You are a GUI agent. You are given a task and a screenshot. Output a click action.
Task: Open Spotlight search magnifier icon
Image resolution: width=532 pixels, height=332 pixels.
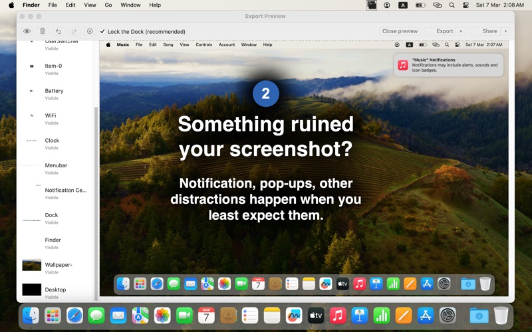pyautogui.click(x=452, y=5)
